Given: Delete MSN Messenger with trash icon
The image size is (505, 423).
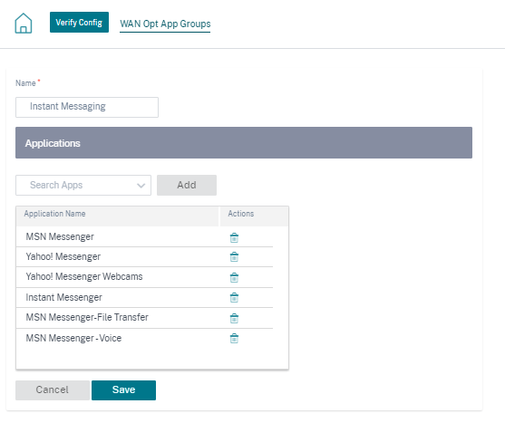Looking at the screenshot, I should (x=234, y=237).
